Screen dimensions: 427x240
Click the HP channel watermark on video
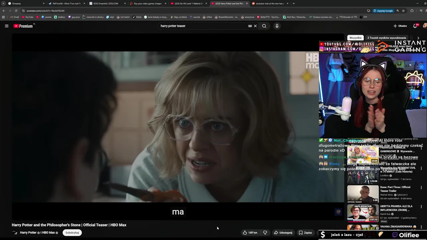[x=338, y=212]
